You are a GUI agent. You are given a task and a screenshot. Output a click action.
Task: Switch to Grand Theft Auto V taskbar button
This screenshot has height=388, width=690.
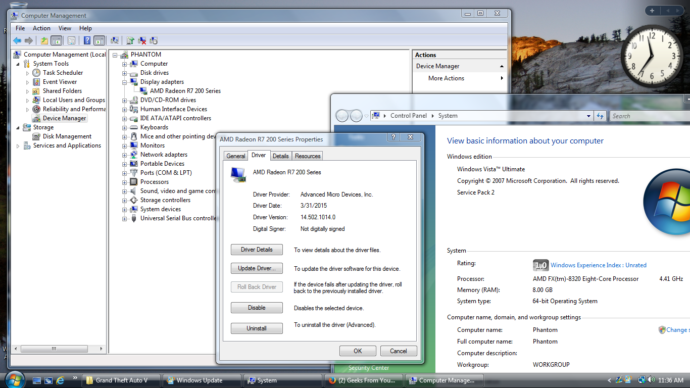(122, 380)
